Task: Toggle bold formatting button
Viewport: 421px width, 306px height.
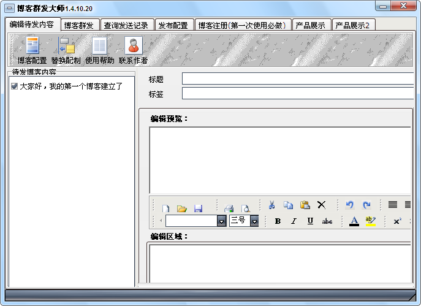Action: click(x=278, y=221)
